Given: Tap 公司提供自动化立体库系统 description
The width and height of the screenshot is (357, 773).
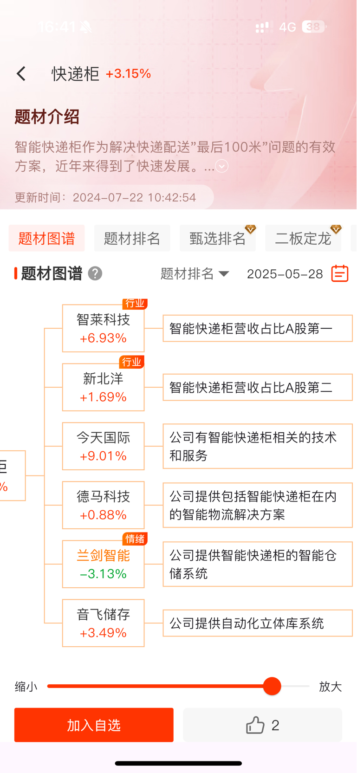Looking at the screenshot, I should [258, 623].
